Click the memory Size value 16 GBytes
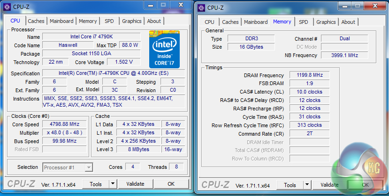The width and height of the screenshot is (389, 196). click(x=251, y=47)
